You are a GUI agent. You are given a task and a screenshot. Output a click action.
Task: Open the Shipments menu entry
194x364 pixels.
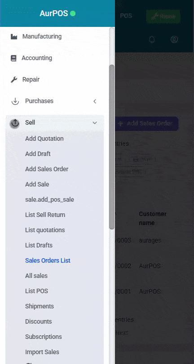[40, 306]
